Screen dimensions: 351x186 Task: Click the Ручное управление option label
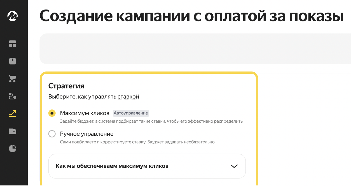click(87, 134)
